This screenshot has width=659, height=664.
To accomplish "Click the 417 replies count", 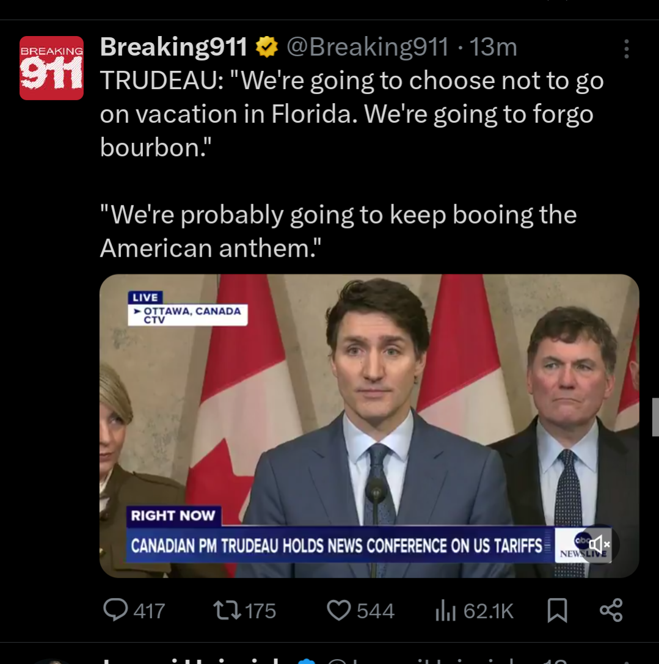I will pos(149,611).
